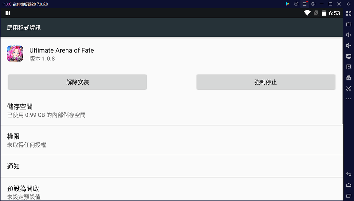Decrease the emulator volume
The width and height of the screenshot is (354, 201).
(348, 45)
